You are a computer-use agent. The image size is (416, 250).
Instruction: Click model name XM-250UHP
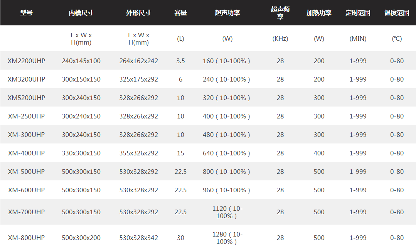click(x=26, y=116)
